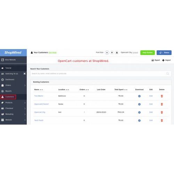Edit Opencart2 Demo1 row
This screenshot has width=174, height=174.
[x=151, y=104]
